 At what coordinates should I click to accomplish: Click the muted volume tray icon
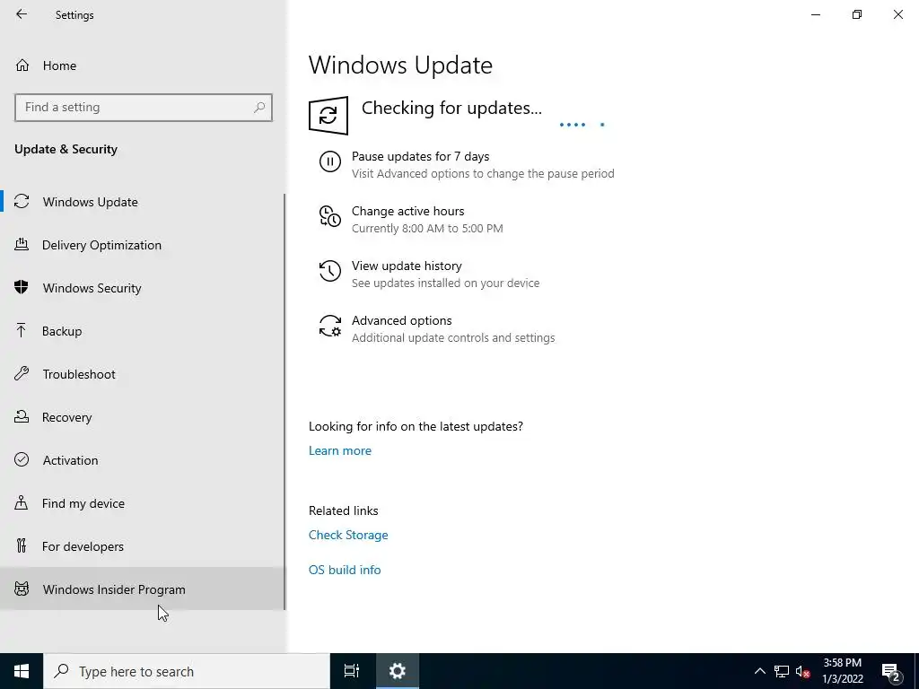pyautogui.click(x=803, y=671)
